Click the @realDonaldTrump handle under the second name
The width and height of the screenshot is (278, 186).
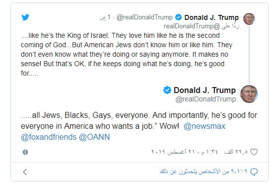coord(206,99)
